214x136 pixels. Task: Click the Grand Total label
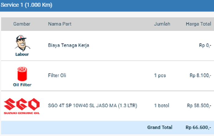pos(160,127)
